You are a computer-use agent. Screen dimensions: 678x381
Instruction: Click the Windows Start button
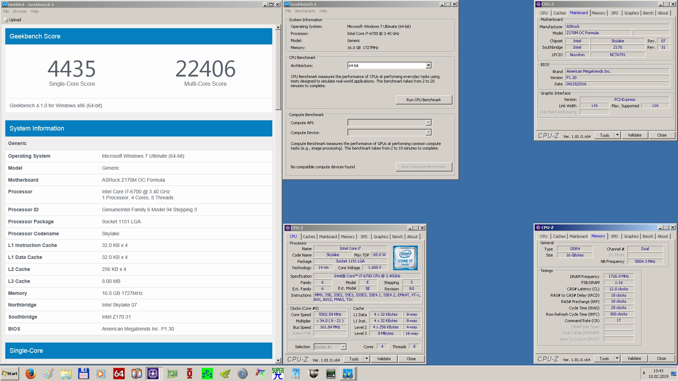(10, 374)
